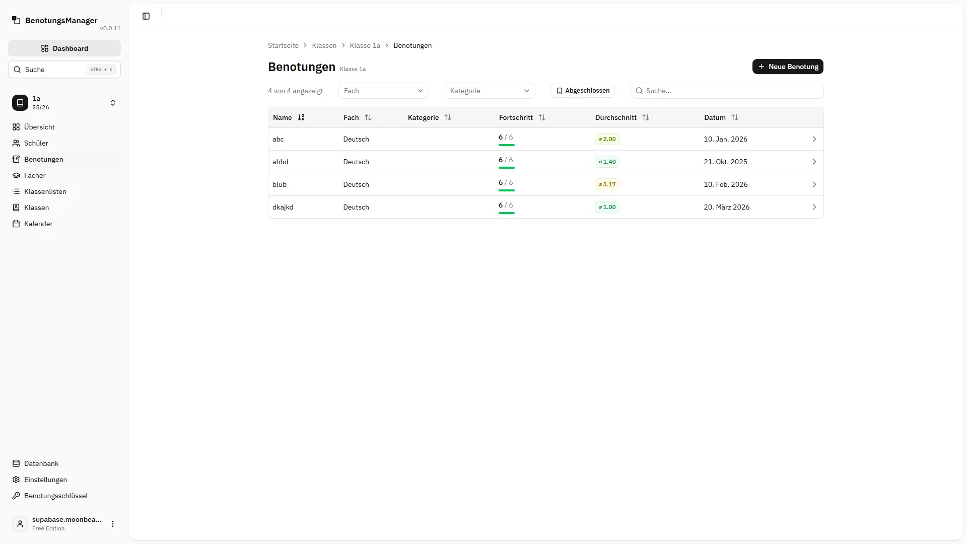Click the 3.17 average badge

(607, 184)
